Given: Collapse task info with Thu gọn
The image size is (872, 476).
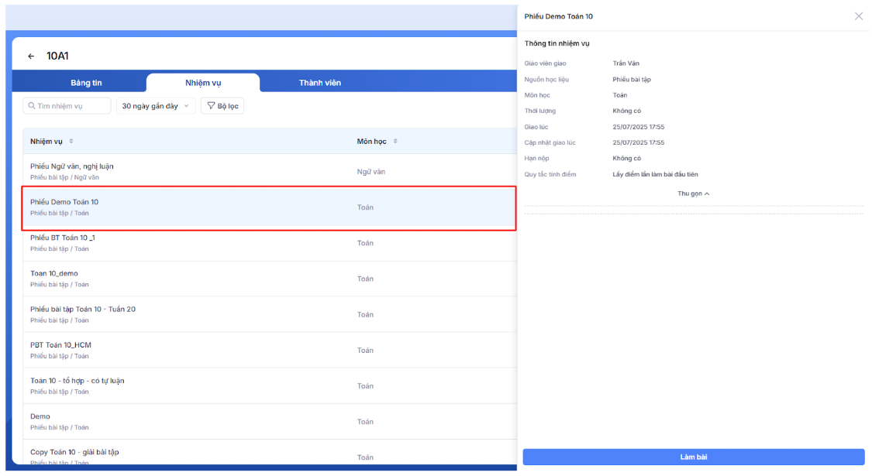Looking at the screenshot, I should pos(693,193).
